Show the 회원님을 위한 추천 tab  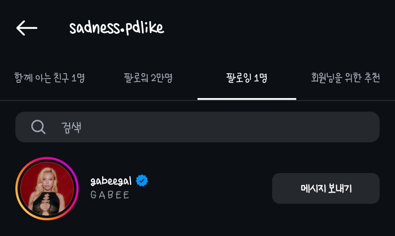click(345, 78)
